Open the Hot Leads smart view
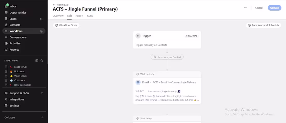Viewport: 286px width, 123px height. click(x=19, y=71)
